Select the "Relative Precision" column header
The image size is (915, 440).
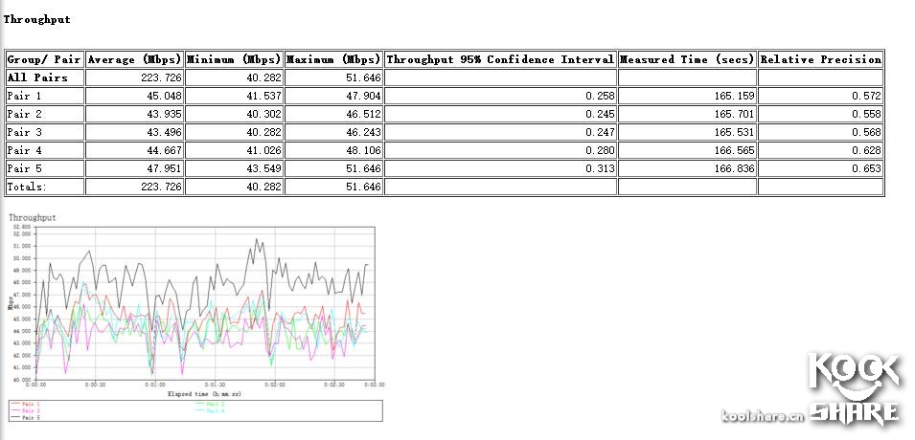[x=820, y=59]
